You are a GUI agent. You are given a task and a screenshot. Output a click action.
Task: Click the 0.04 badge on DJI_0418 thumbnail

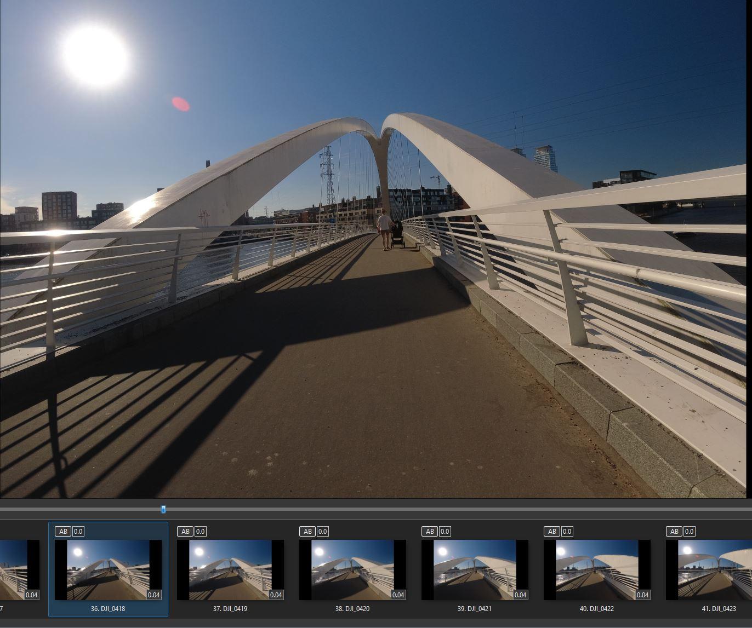pos(154,595)
